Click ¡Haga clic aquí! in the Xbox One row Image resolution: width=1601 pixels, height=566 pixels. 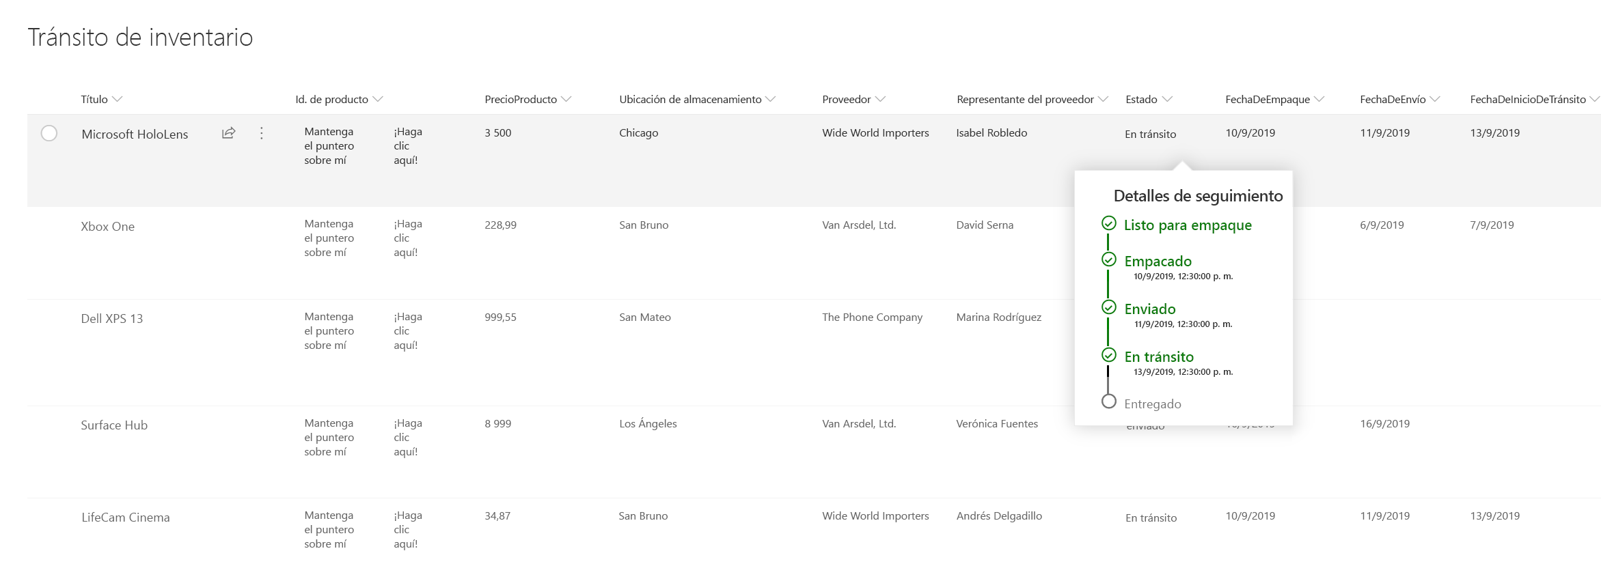click(407, 238)
